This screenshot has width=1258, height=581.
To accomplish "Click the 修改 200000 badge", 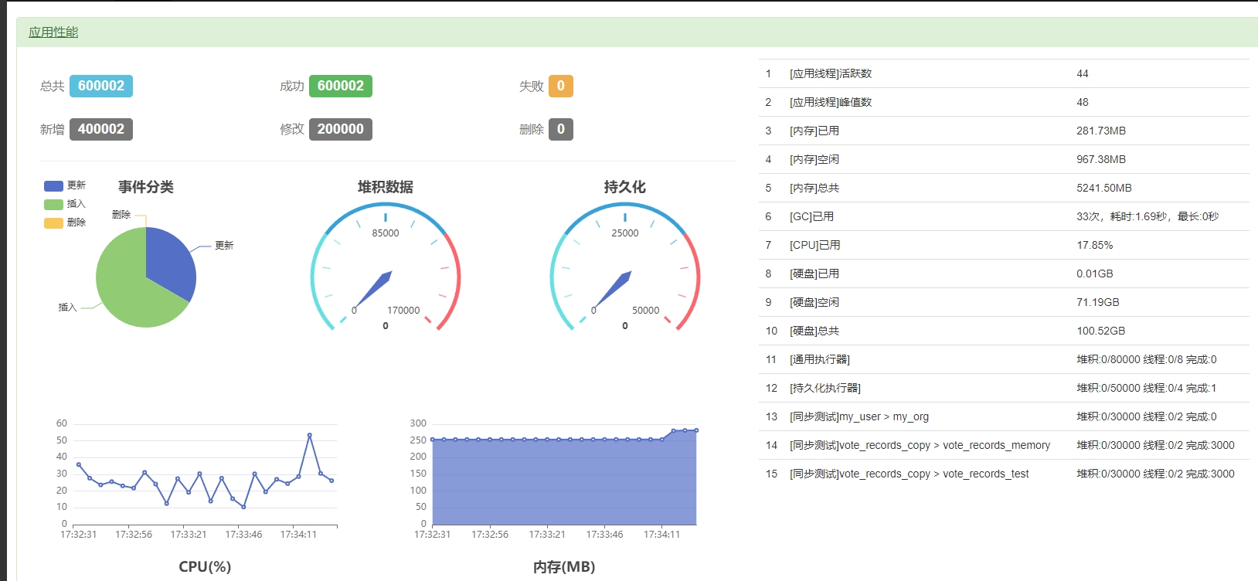I will click(x=341, y=129).
